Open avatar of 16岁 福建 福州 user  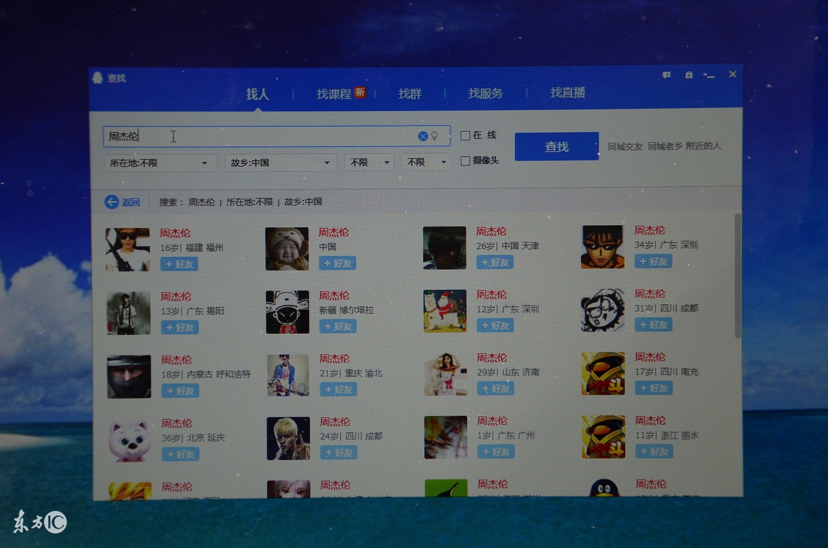tap(128, 249)
